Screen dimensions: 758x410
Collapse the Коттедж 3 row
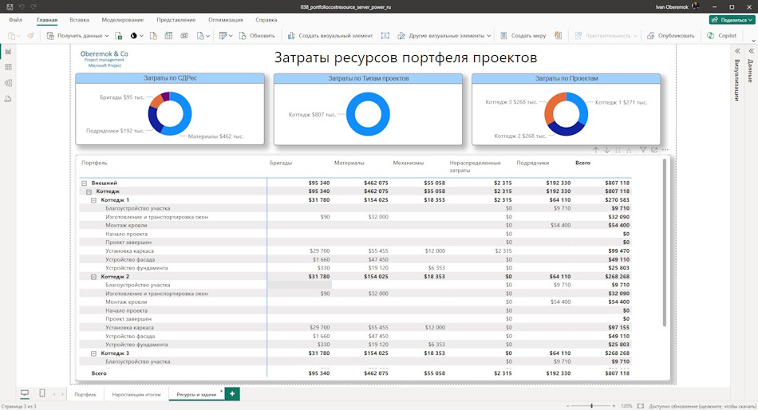point(94,353)
